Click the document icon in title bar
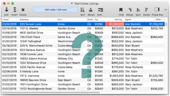 tap(72, 4)
